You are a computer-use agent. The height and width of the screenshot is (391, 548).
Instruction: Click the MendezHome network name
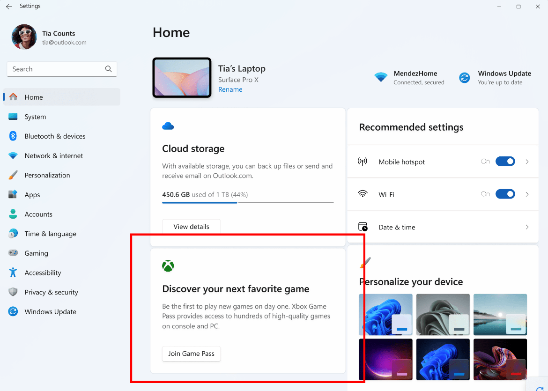[415, 74]
